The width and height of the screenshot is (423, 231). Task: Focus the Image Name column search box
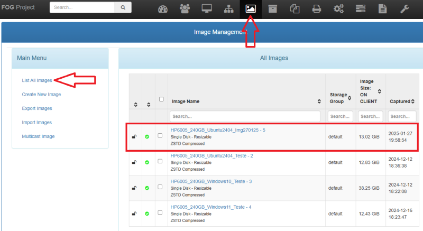point(245,116)
